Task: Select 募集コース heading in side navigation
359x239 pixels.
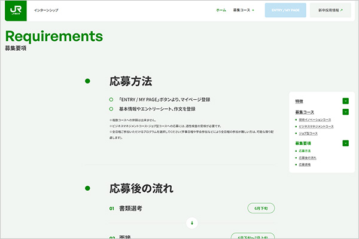Action: [305, 112]
